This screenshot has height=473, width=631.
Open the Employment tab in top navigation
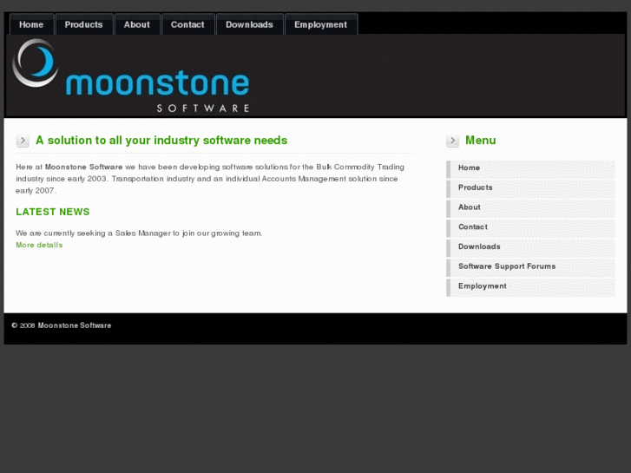tap(321, 24)
